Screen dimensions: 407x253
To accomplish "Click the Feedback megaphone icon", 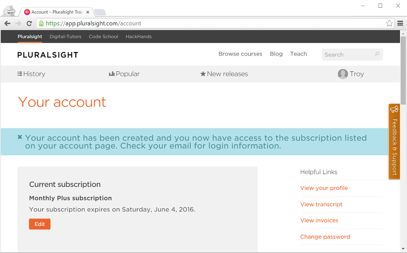I will [x=394, y=109].
